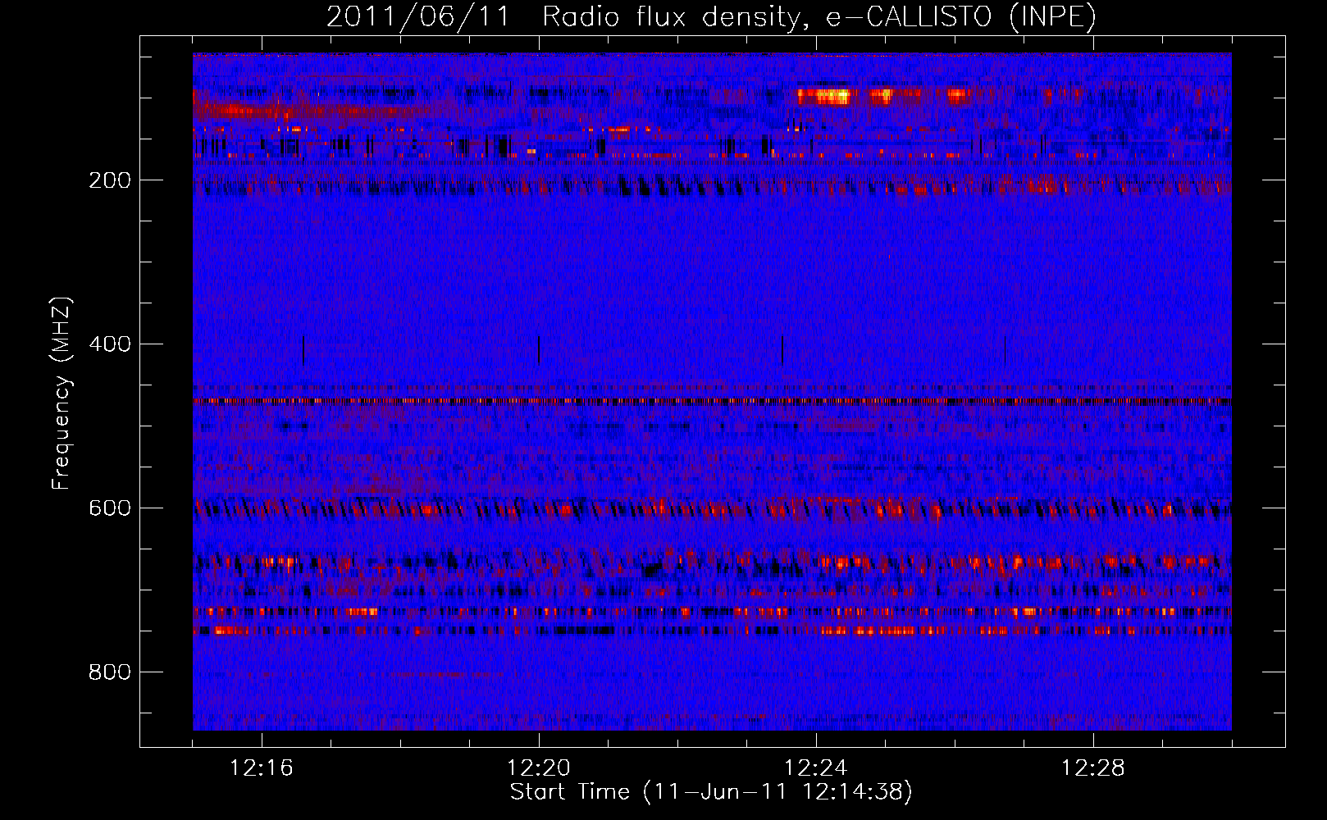Click the 600 frequency tick label
This screenshot has width=1327, height=820.
(x=110, y=508)
